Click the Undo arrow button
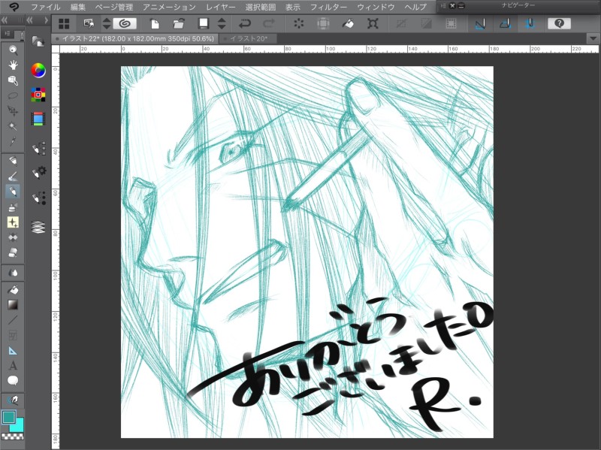This screenshot has height=450, width=601. 245,24
